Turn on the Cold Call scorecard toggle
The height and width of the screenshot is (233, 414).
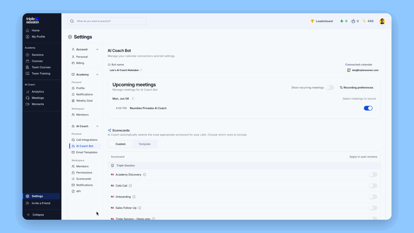(x=373, y=186)
